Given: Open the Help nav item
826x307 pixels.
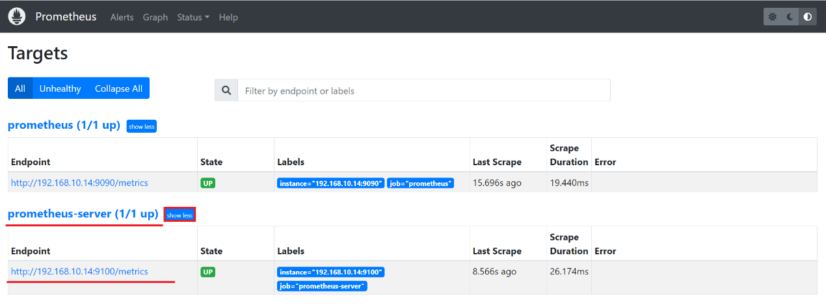Looking at the screenshot, I should [228, 18].
